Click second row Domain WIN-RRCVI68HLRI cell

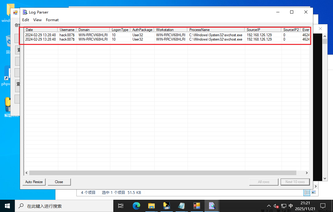[x=93, y=39]
